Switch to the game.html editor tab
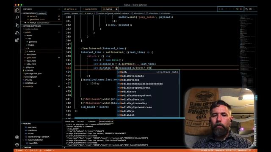The image size is (271, 152). (91, 9)
